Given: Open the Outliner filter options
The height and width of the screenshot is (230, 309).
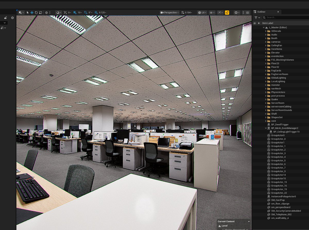Looking at the screenshot, I should point(257,17).
